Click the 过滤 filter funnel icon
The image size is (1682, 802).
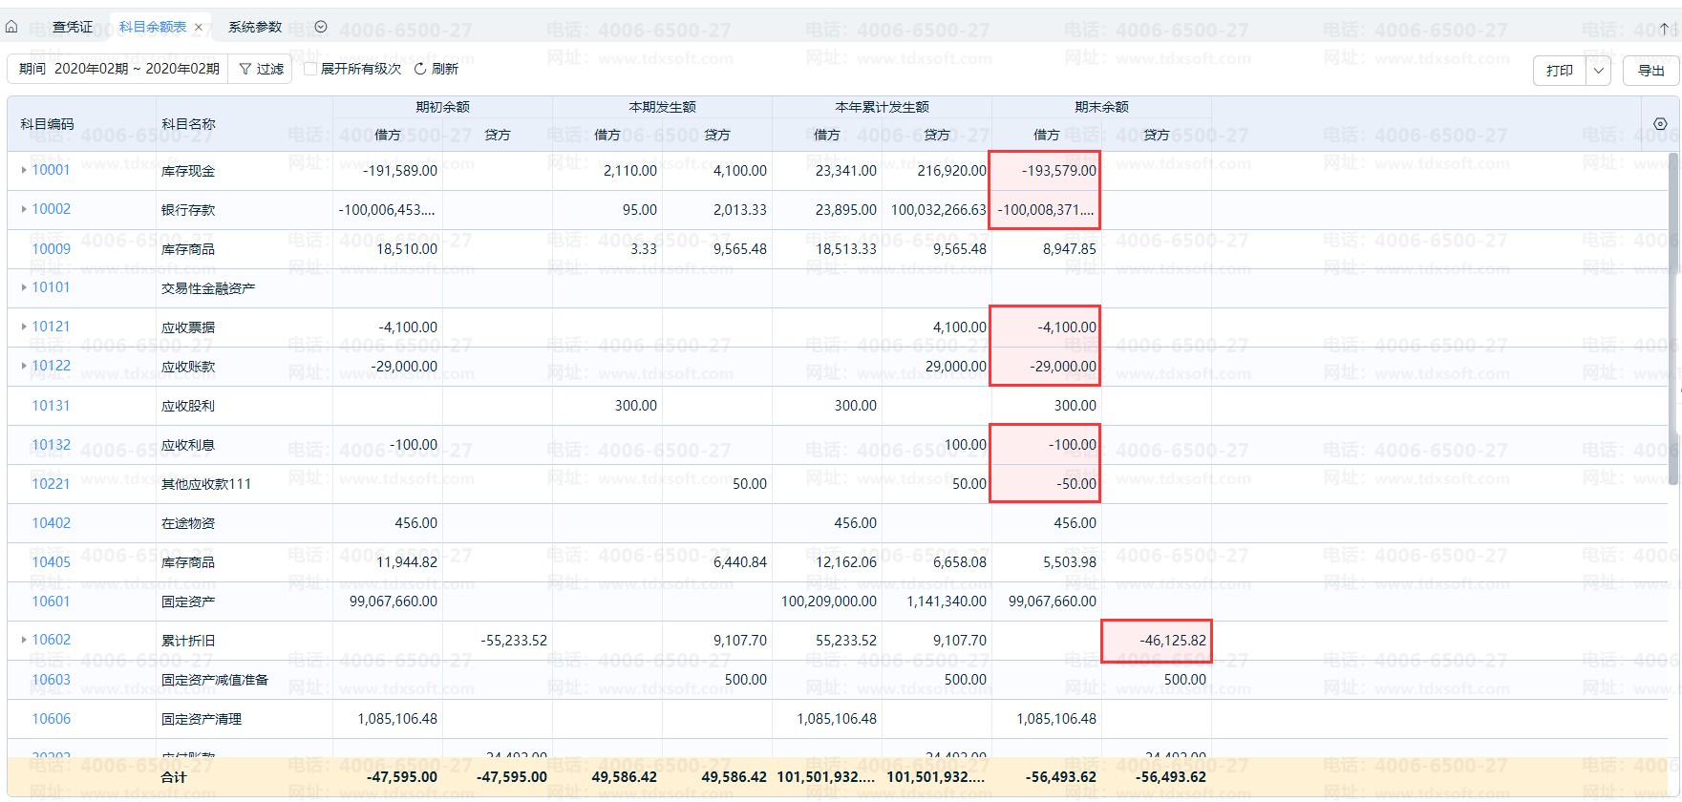tap(245, 69)
